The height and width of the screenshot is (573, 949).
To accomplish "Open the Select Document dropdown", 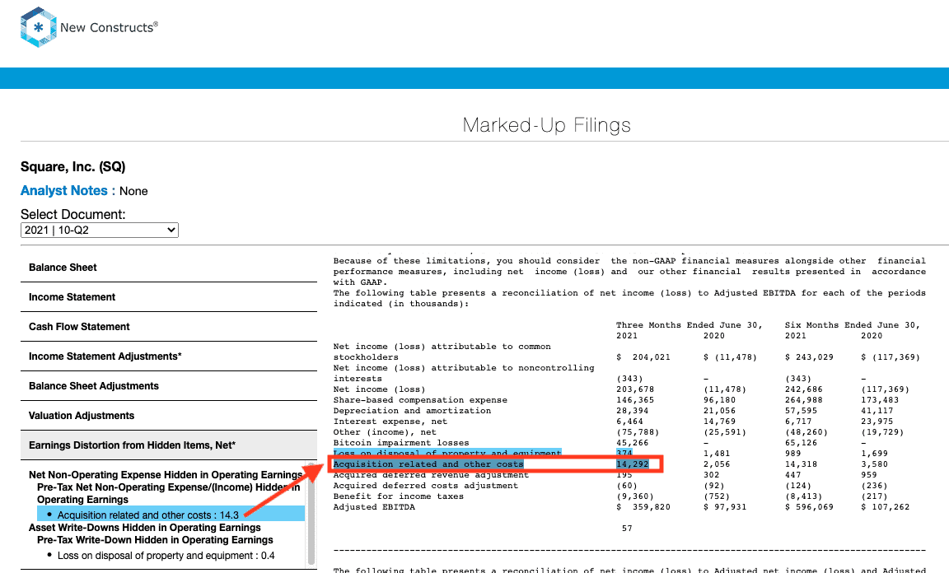I will [99, 230].
